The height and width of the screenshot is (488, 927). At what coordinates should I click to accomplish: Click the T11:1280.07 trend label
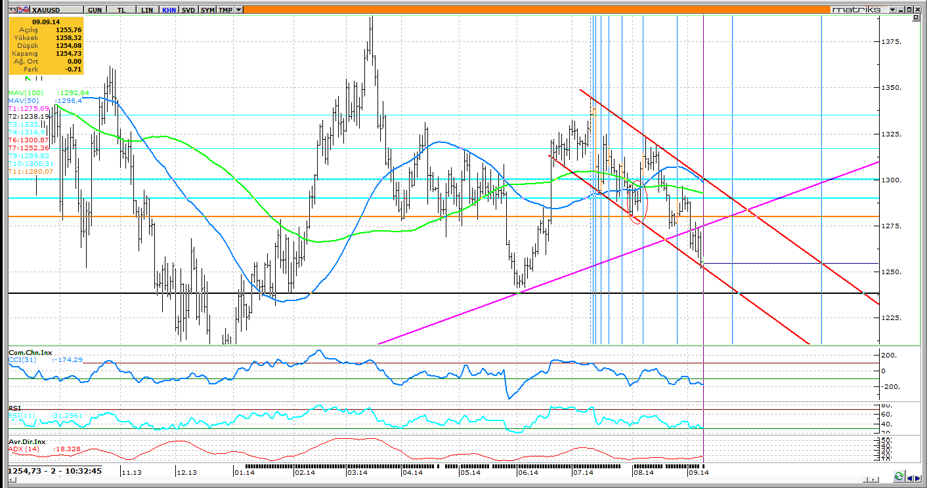30,171
